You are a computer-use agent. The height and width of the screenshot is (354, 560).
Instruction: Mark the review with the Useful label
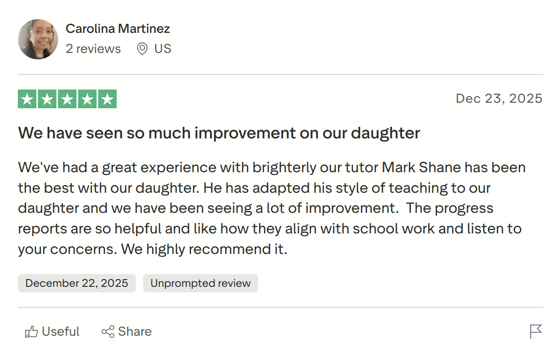pos(60,332)
